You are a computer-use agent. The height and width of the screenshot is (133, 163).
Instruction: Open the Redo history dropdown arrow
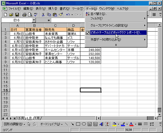[81, 15]
